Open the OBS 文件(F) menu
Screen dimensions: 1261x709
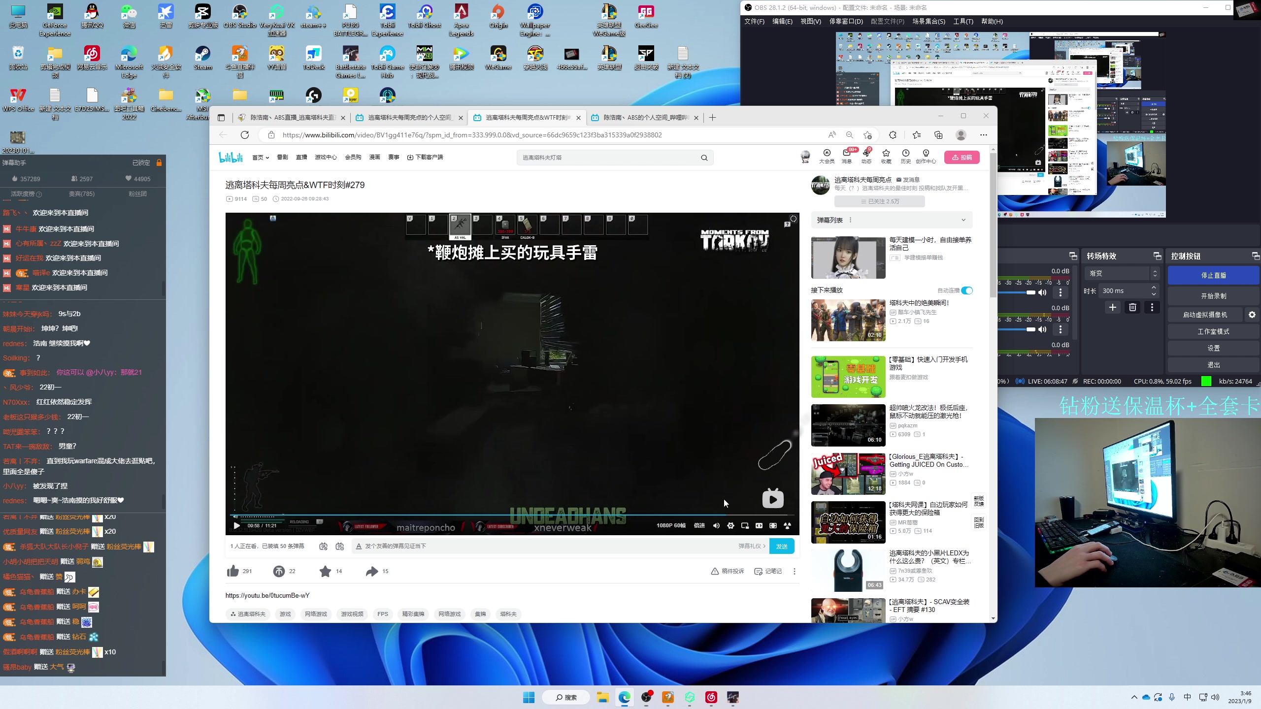(x=754, y=22)
